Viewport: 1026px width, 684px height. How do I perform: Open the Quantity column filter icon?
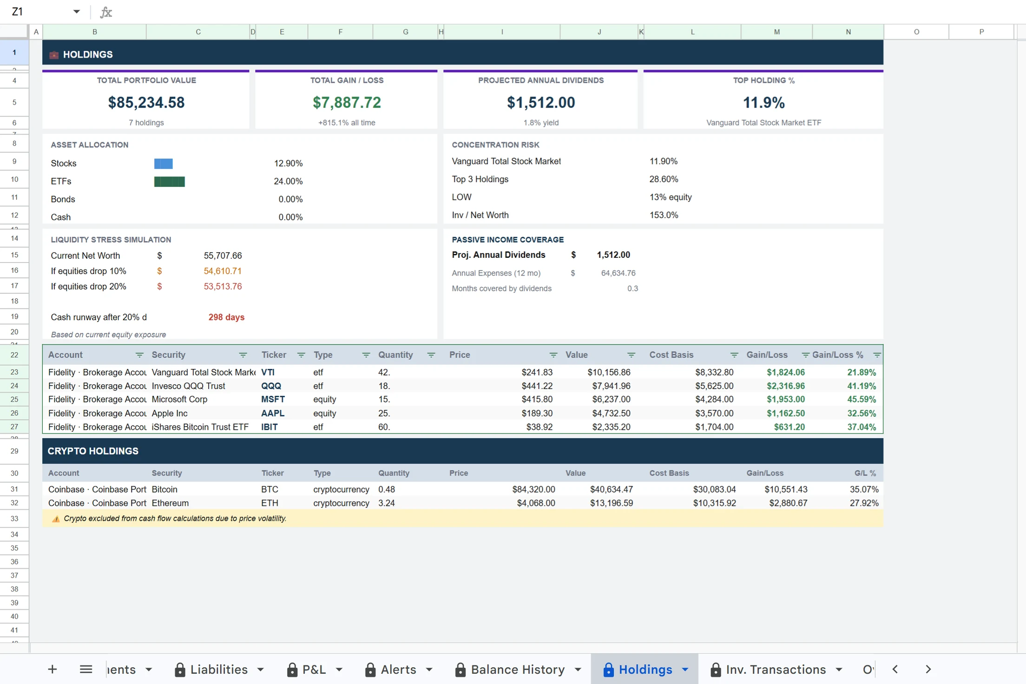point(431,355)
